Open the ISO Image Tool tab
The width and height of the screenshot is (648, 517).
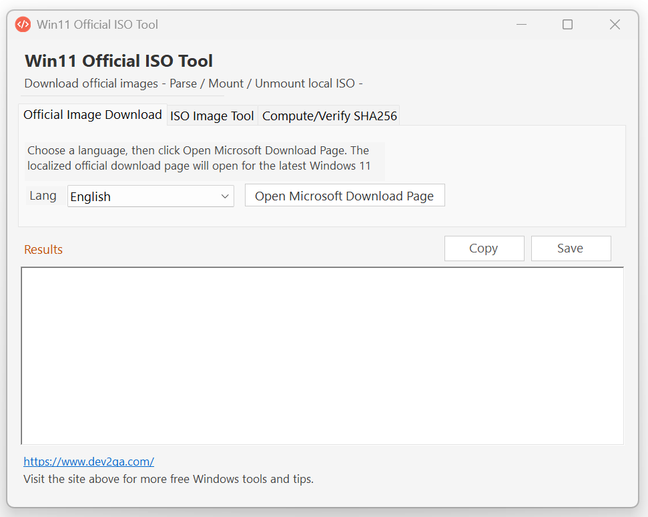point(212,116)
